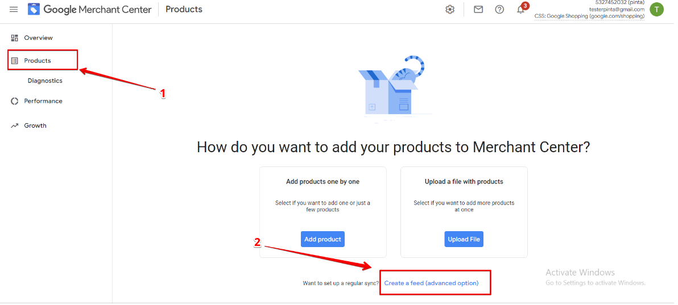The width and height of the screenshot is (678, 305).
Task: Click the Overview dashboard icon
Action: (x=15, y=37)
